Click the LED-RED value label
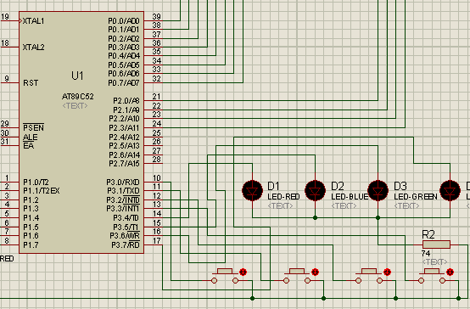This screenshot has height=309, width=470. point(283,197)
